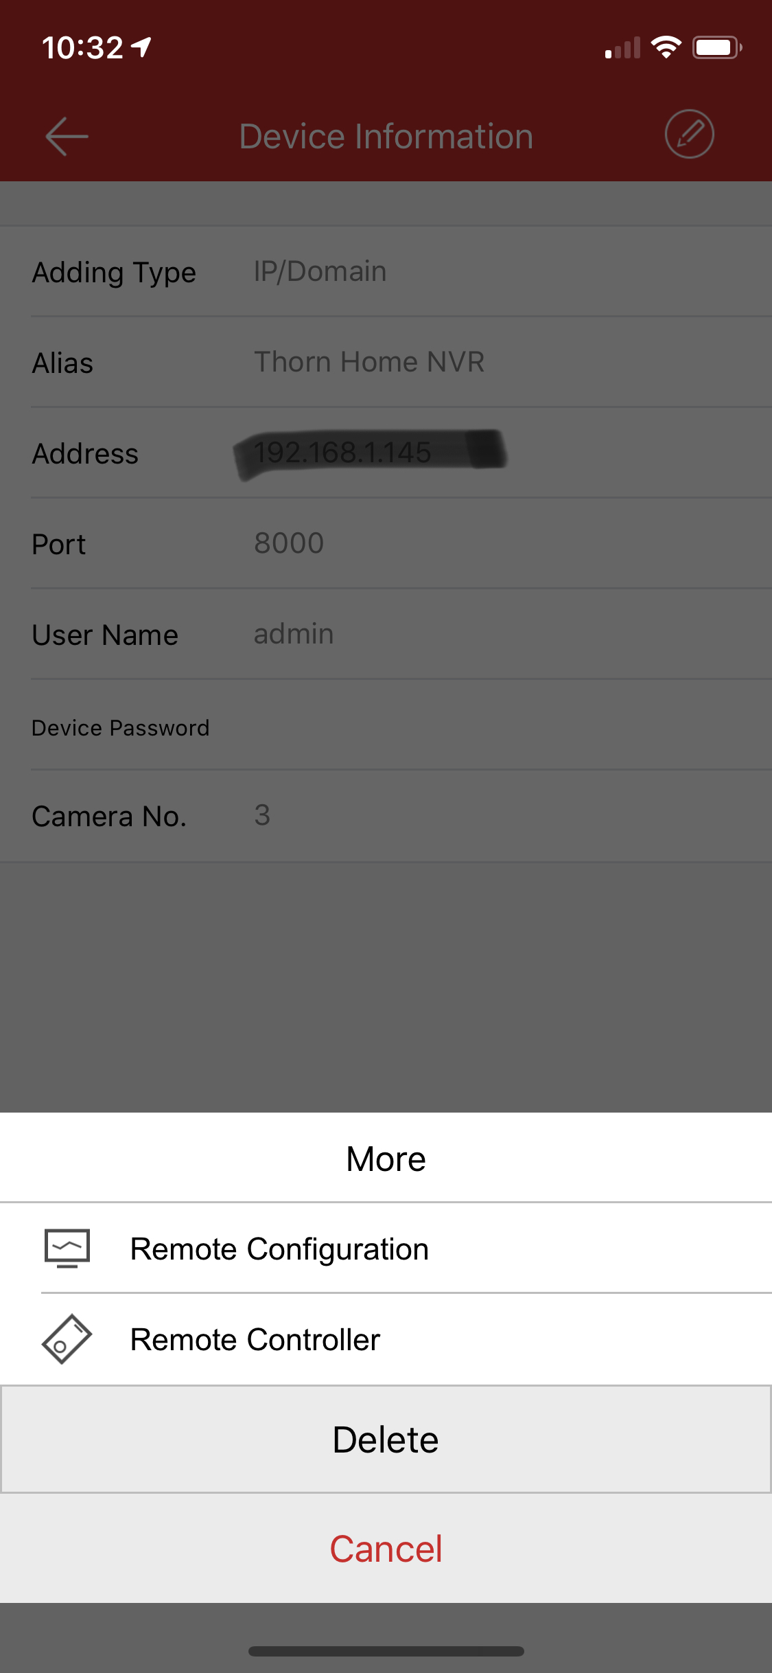Screen dimensions: 772x1673
Task: Tap the edit pencil icon
Action: [689, 134]
